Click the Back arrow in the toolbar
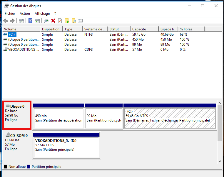The image size is (224, 177). coord(6,21)
